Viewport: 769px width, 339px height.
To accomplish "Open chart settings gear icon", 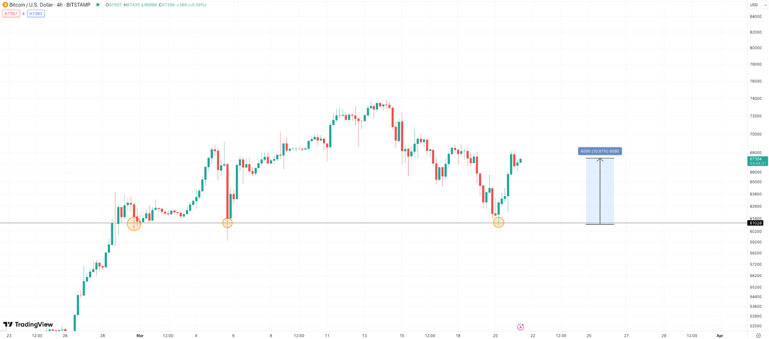I will [758, 336].
